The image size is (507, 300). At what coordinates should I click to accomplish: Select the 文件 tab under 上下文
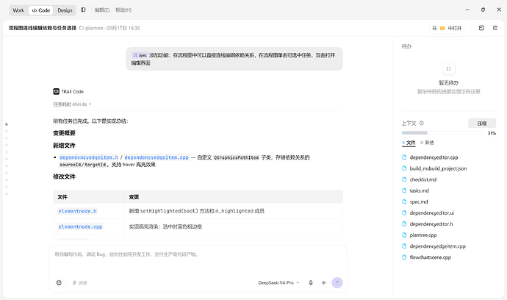[409, 143]
